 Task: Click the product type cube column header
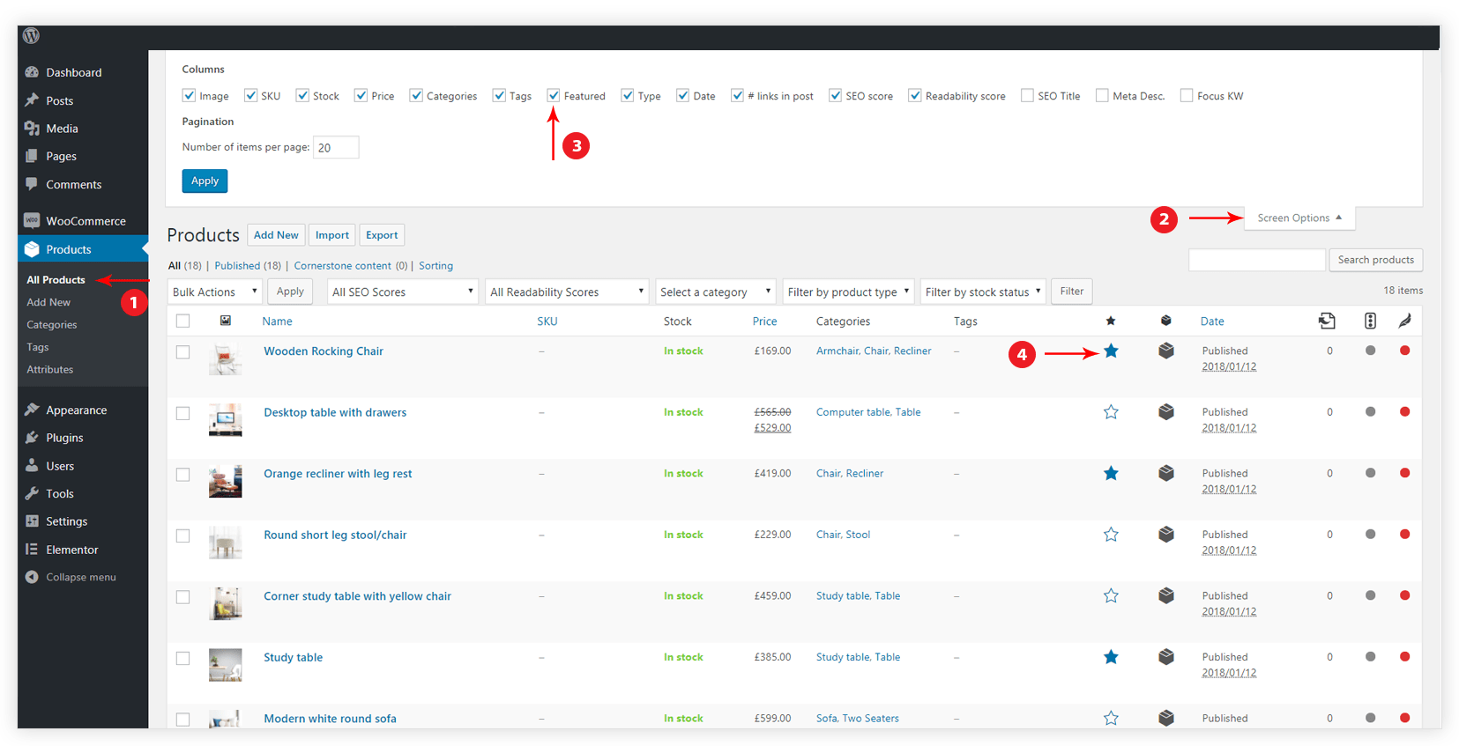point(1165,321)
